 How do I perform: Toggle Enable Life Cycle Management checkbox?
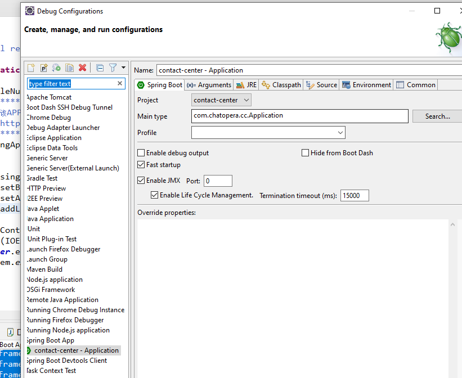[x=154, y=195]
